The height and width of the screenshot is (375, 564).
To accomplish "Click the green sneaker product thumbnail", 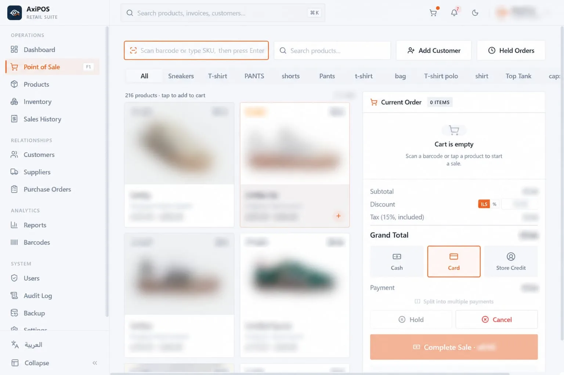I will tap(294, 274).
